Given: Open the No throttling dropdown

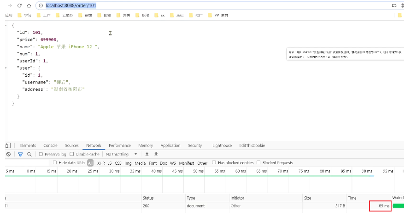Looking at the screenshot, I should pos(122,155).
